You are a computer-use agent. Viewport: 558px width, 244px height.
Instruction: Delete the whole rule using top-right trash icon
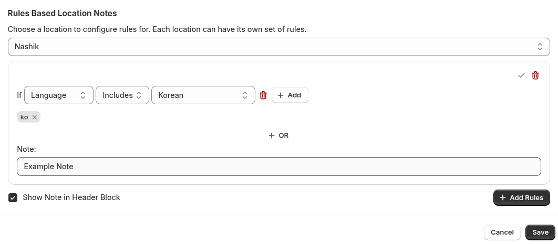[x=535, y=75]
